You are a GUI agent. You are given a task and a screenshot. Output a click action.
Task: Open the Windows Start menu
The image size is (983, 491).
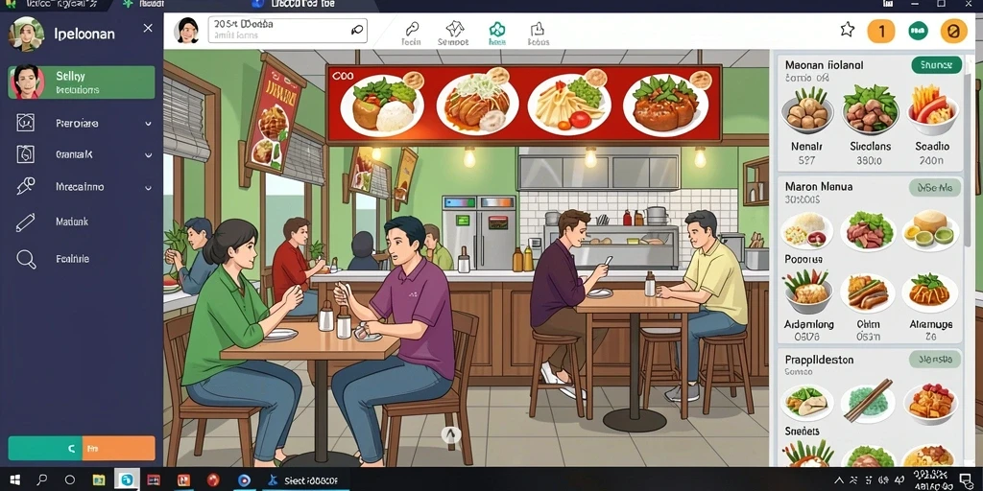click(x=14, y=480)
